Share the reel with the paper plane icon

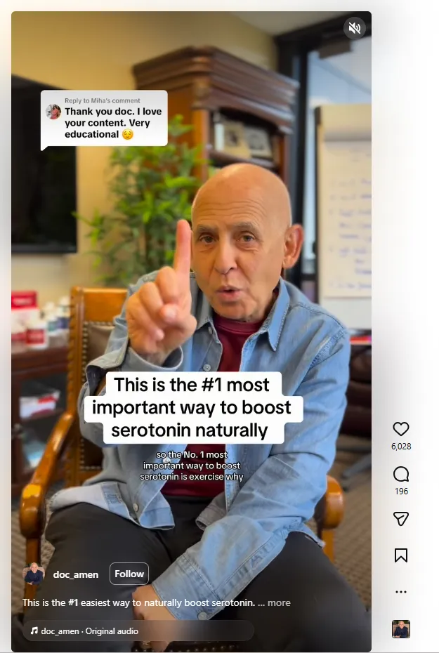[x=401, y=518]
